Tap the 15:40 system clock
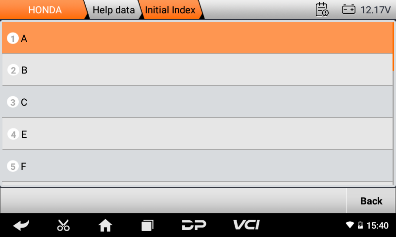This screenshot has width=396, height=237. pos(377,225)
